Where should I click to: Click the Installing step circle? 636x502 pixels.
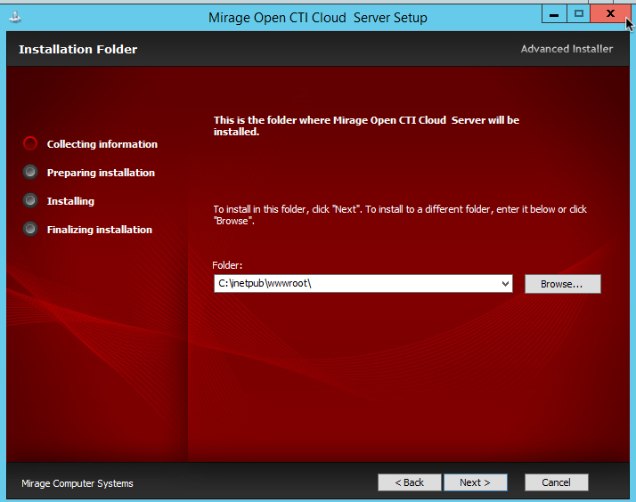[30, 200]
